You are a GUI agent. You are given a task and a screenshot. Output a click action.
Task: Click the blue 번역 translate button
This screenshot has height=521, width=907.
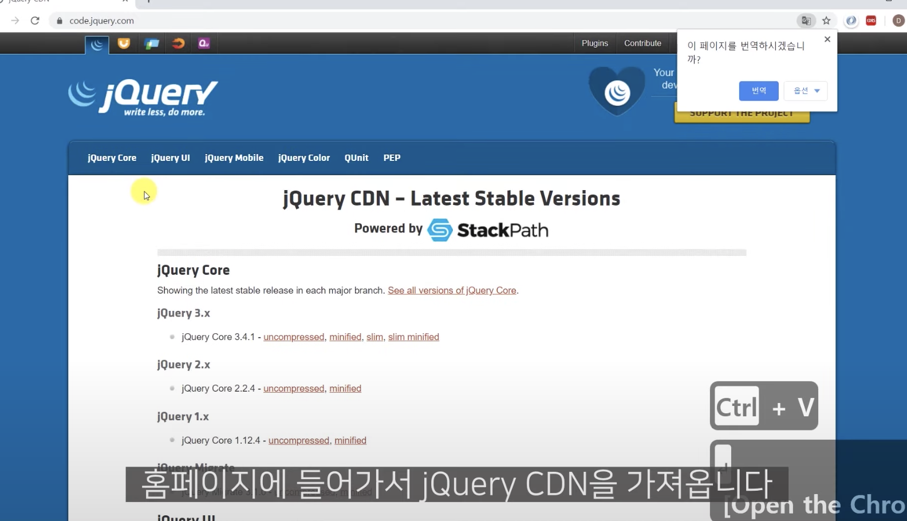pyautogui.click(x=759, y=91)
